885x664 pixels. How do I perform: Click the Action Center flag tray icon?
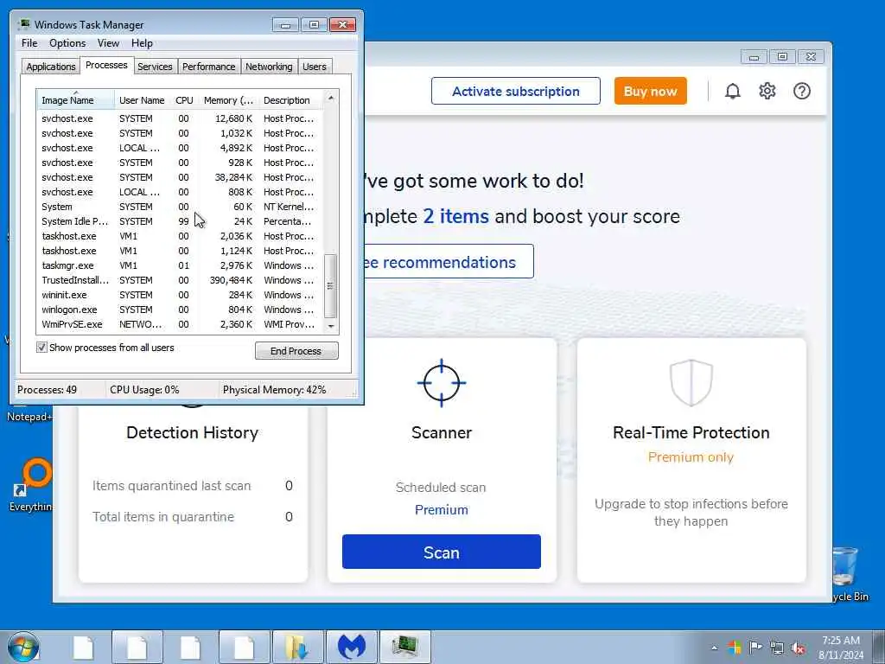[755, 647]
